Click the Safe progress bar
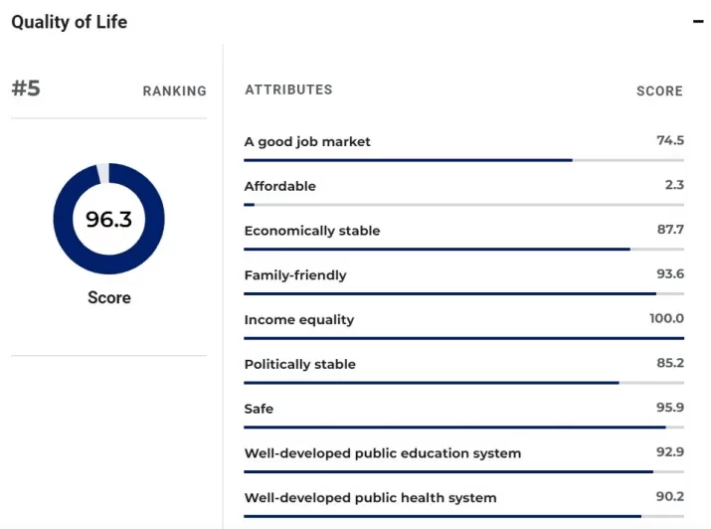Screen dimensions: 711x529 (463, 428)
